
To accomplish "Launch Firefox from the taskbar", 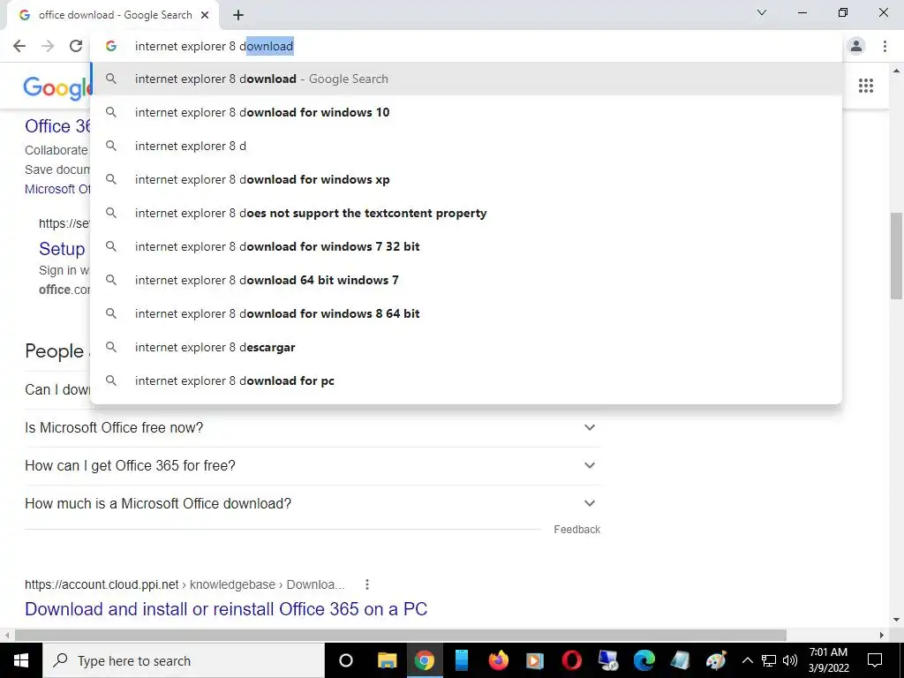I will (x=498, y=660).
